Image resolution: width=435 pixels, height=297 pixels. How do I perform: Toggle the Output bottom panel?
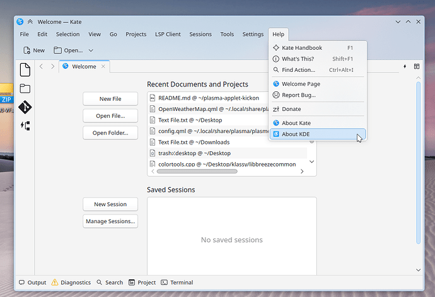32,282
